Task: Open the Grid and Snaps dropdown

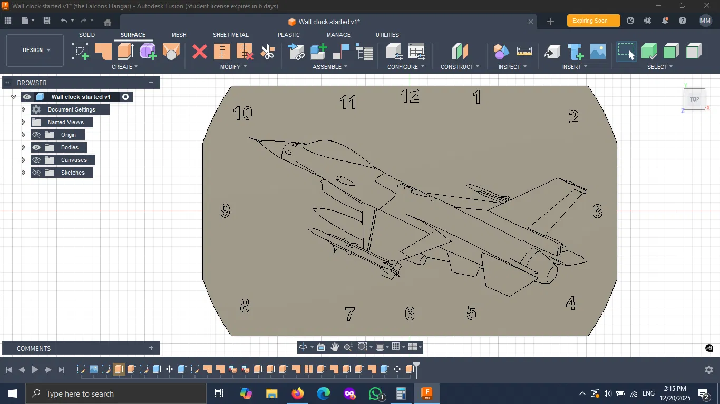Action: (x=398, y=347)
